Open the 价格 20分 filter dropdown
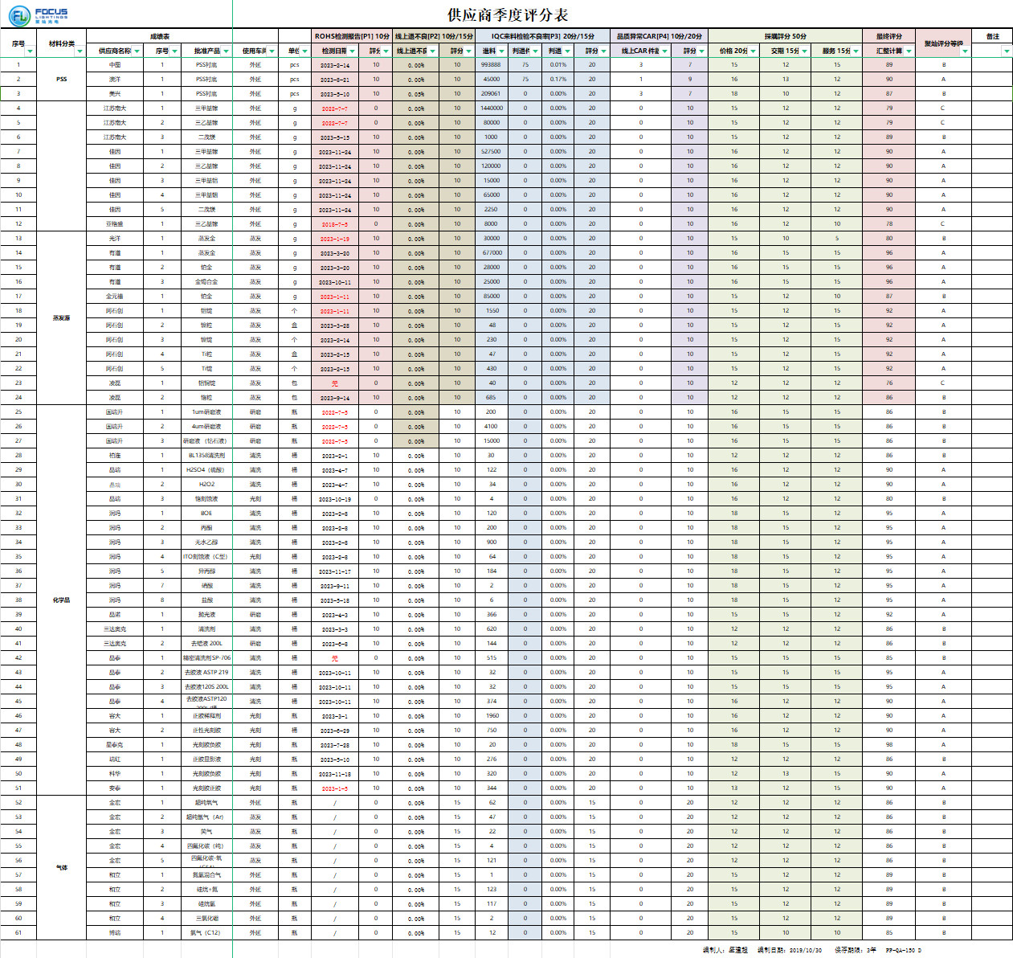The height and width of the screenshot is (958, 1013). pos(753,51)
